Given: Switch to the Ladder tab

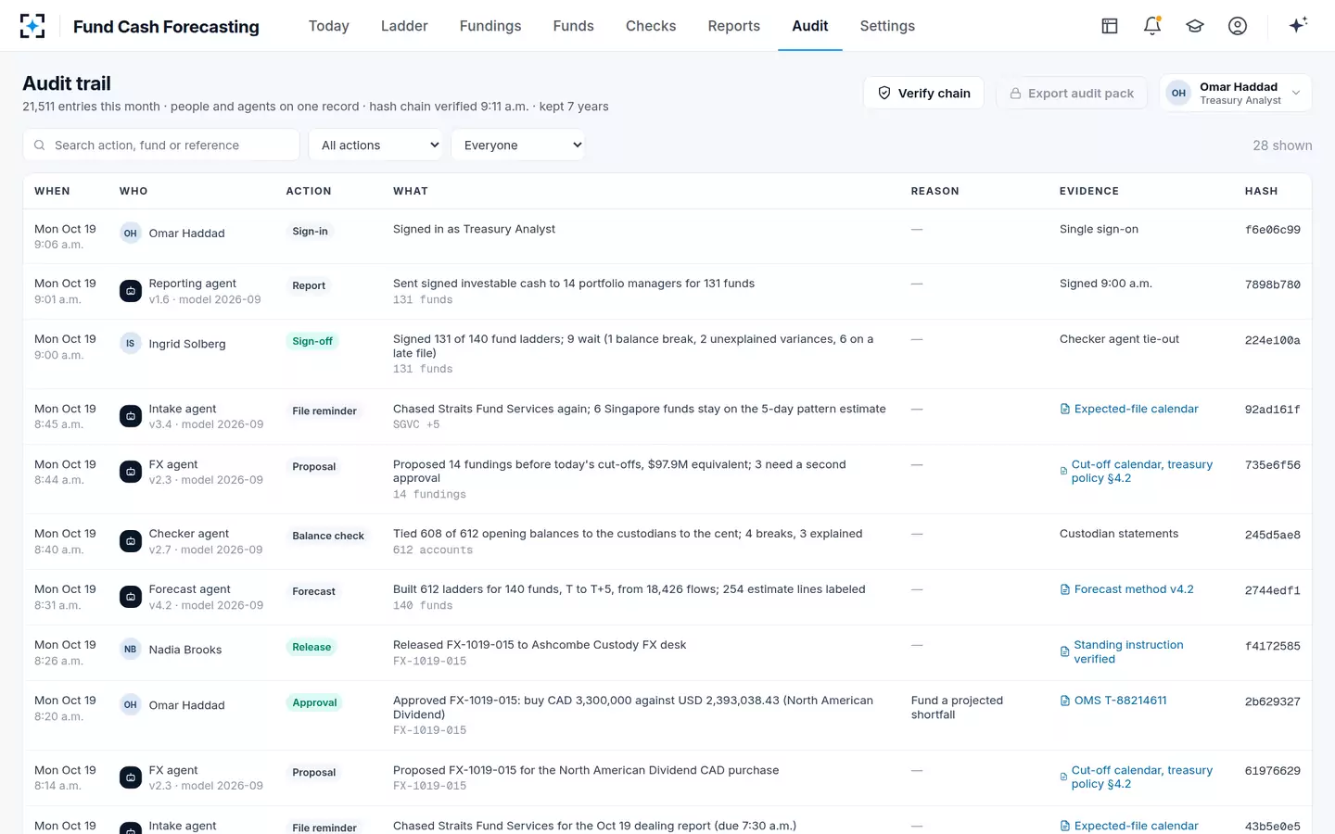Looking at the screenshot, I should [x=404, y=26].
